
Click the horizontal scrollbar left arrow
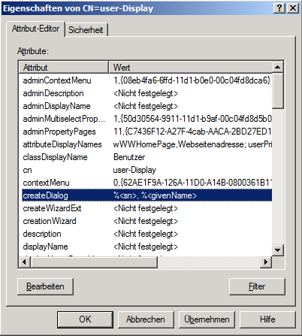click(x=25, y=262)
